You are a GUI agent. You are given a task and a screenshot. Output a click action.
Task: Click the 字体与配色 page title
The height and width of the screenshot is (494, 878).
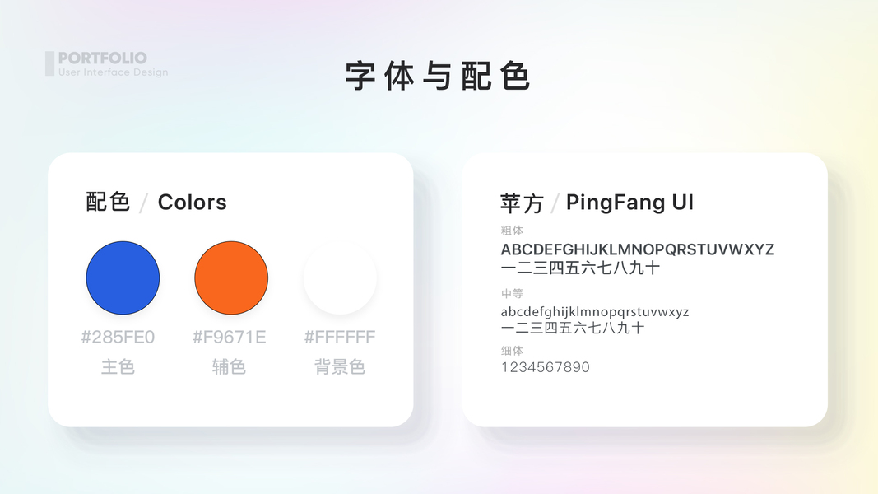point(437,77)
